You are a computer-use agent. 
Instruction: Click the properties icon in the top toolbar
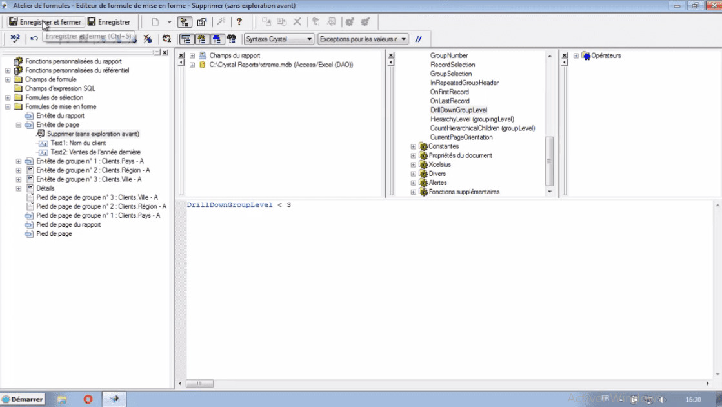(x=202, y=22)
